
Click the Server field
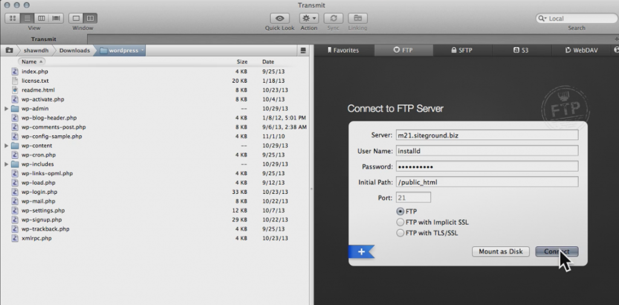point(487,135)
